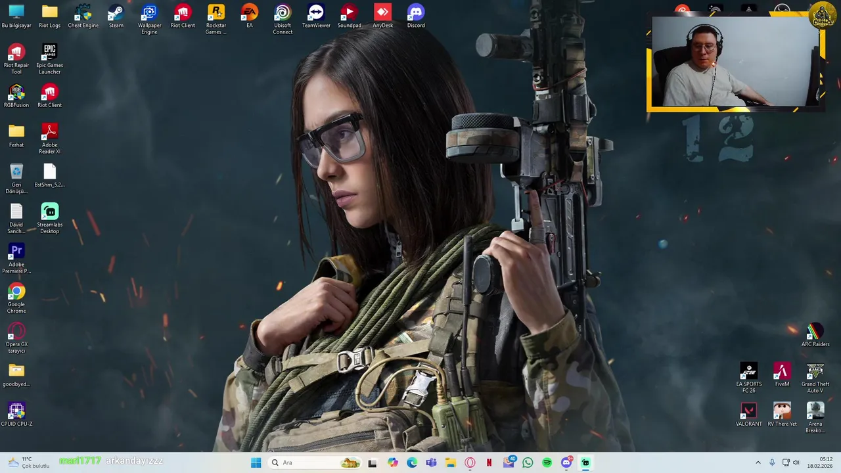Select the Wallpaper Engine shortcut
This screenshot has width=841, height=473.
(149, 20)
